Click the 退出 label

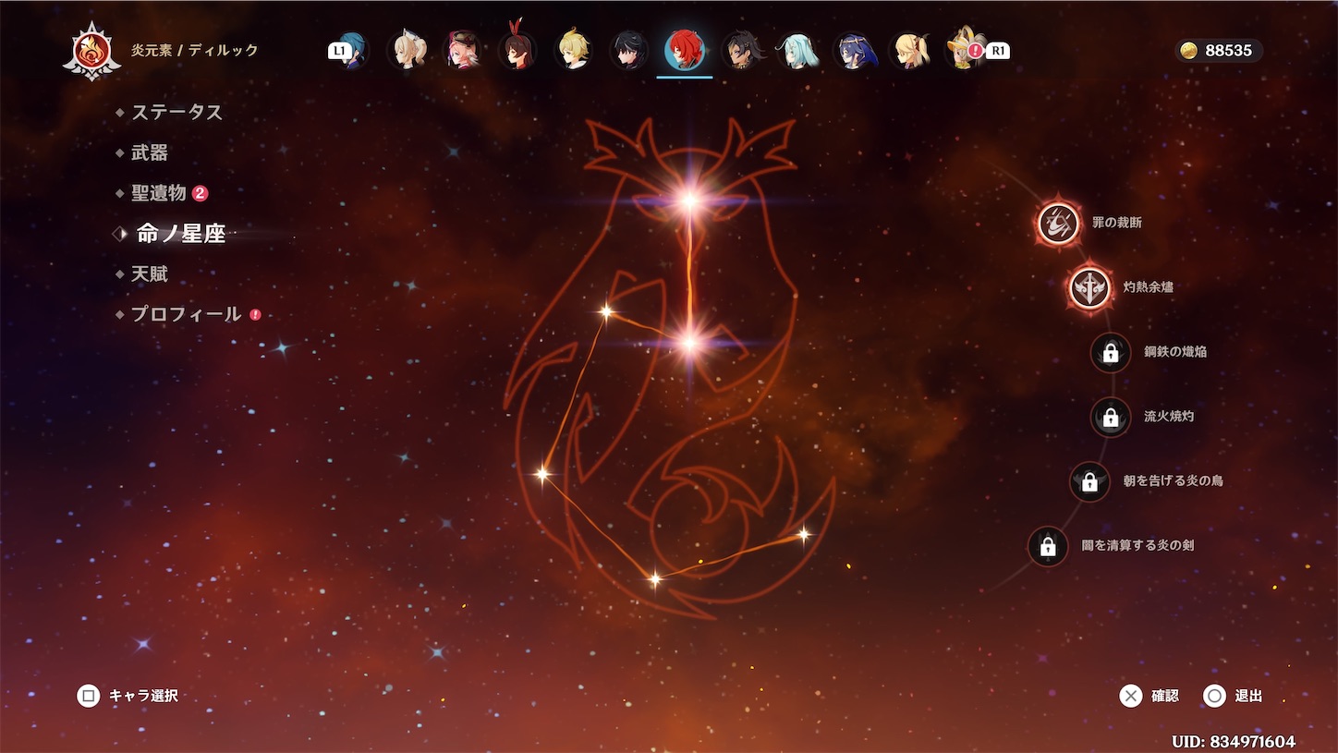tap(1248, 696)
